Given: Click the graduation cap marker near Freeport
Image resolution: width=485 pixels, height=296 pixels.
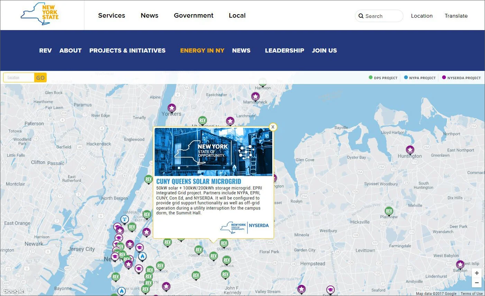Looking at the screenshot, I should coord(330,289).
